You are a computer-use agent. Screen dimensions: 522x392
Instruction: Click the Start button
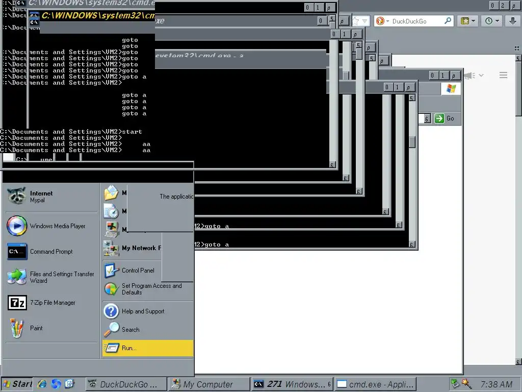pyautogui.click(x=17, y=384)
